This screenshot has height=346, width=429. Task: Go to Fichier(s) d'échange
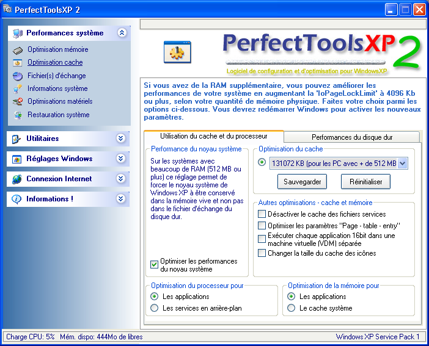(57, 76)
